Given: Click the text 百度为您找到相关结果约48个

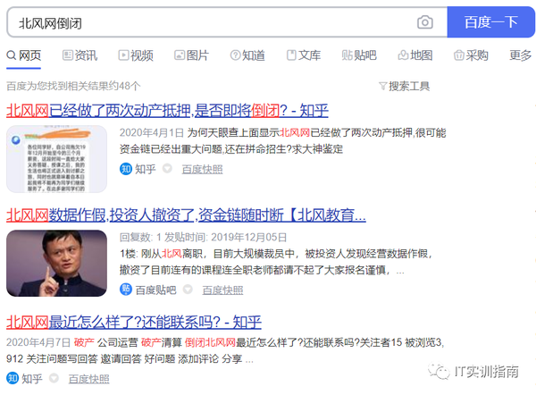Looking at the screenshot, I should coord(73,86).
